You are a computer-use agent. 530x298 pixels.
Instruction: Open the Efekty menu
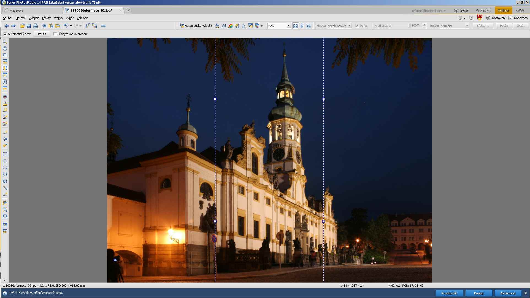pyautogui.click(x=46, y=18)
